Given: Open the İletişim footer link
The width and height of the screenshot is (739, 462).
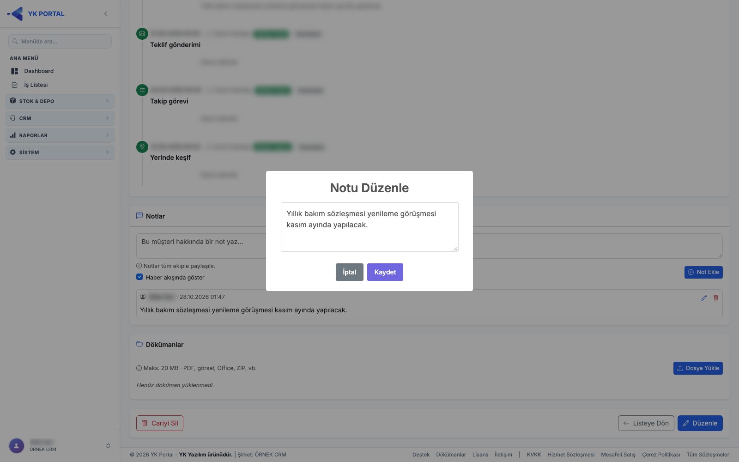Looking at the screenshot, I should tap(503, 455).
